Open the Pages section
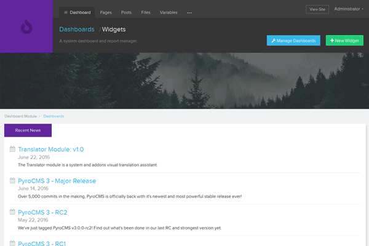 point(106,12)
